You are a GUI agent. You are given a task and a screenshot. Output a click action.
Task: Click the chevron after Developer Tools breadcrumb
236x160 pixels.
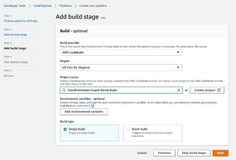[x=30, y=6]
